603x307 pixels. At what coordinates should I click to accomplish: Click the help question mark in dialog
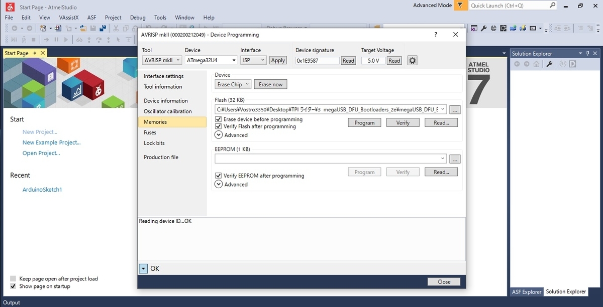pos(435,35)
